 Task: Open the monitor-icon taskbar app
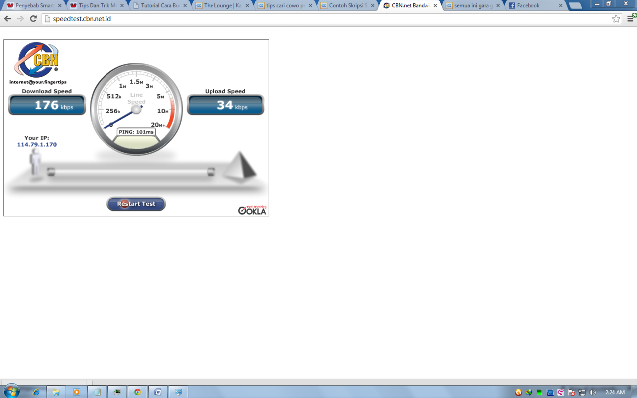[x=117, y=392]
